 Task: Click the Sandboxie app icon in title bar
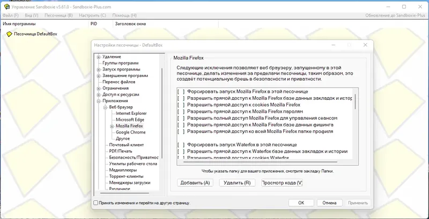point(7,7)
